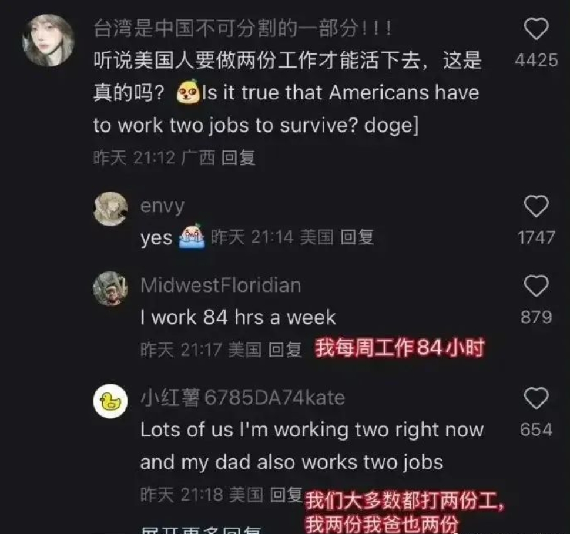570x534 pixels.
Task: Reply to envy's comment at 21:14
Action: pyautogui.click(x=357, y=237)
